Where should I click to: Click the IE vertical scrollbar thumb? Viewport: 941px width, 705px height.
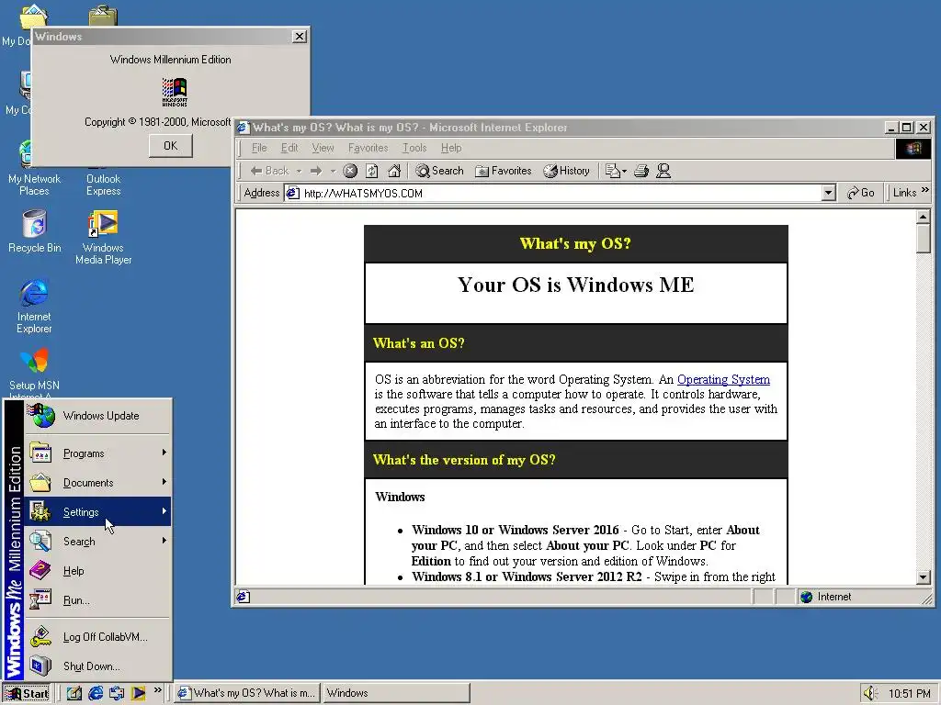point(924,240)
